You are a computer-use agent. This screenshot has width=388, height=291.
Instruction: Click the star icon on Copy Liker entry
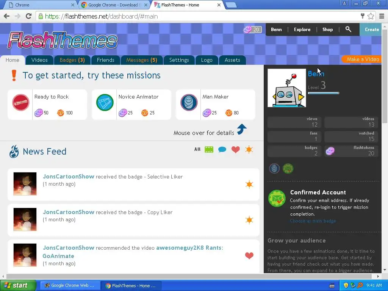coord(249,220)
